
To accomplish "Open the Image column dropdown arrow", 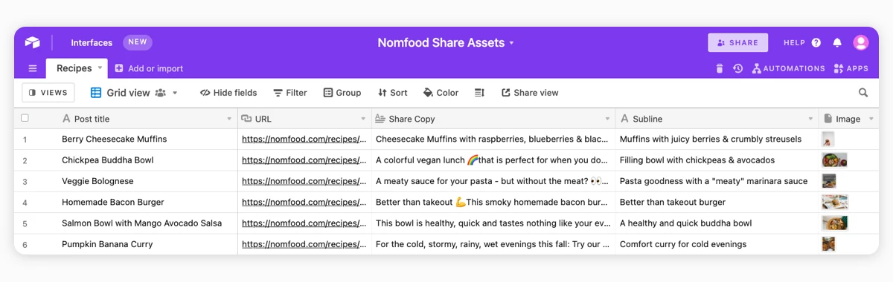I will click(x=871, y=119).
